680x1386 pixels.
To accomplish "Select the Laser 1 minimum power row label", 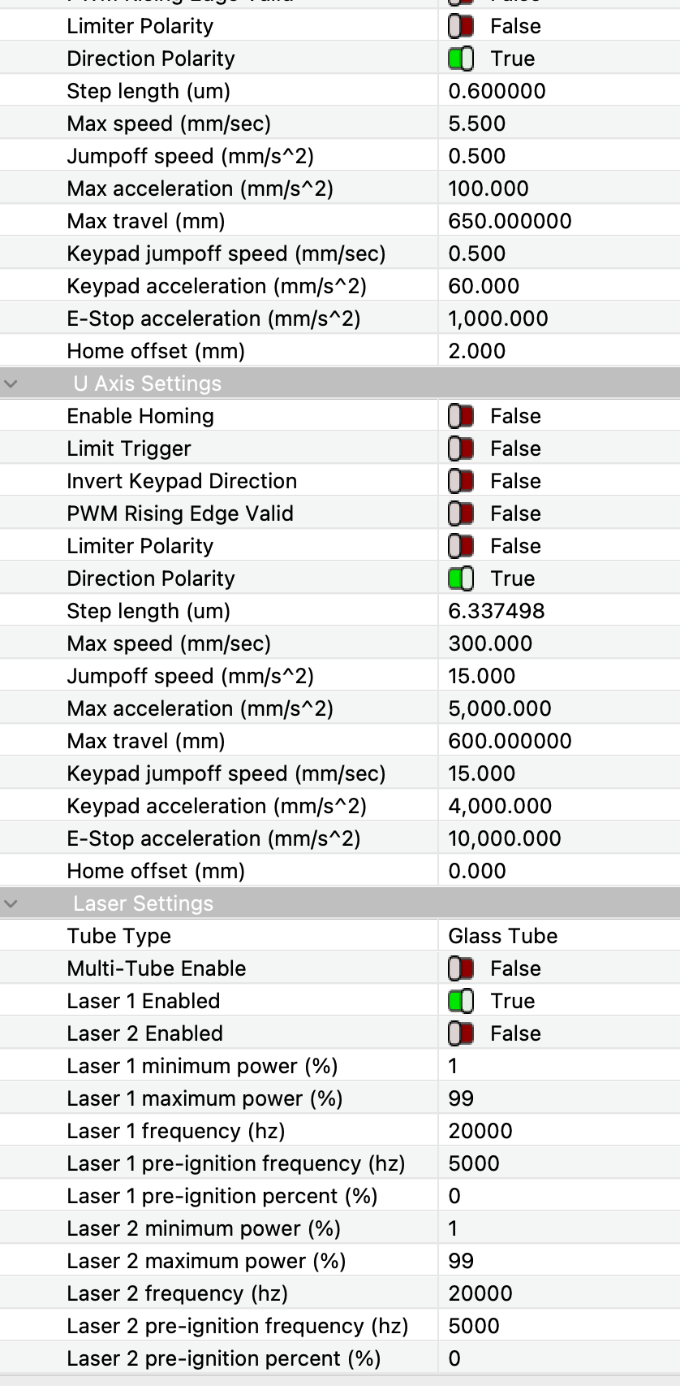I will (x=202, y=1066).
